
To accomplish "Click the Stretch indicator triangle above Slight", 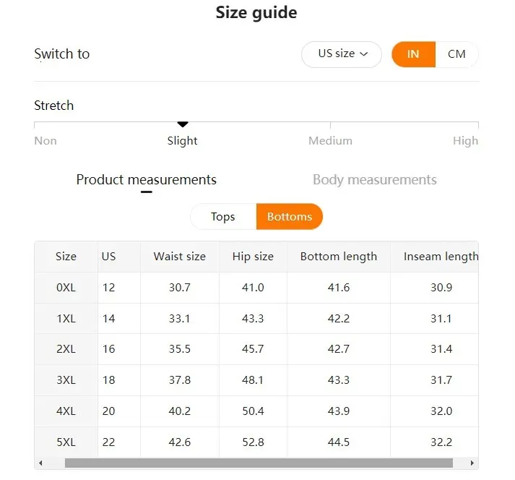I will [183, 124].
